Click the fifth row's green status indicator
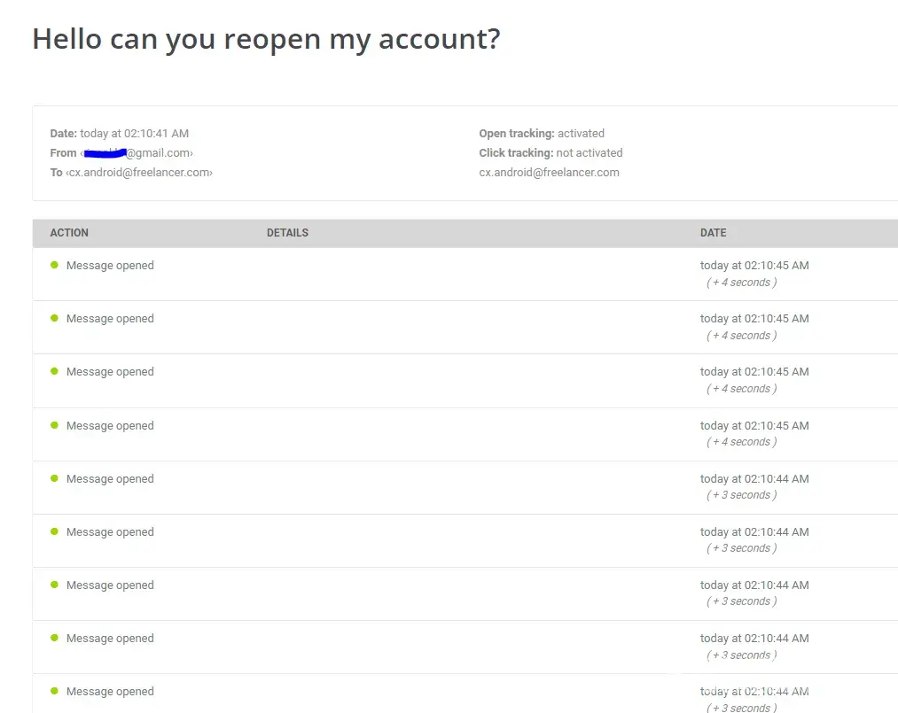This screenshot has width=898, height=713. point(54,478)
